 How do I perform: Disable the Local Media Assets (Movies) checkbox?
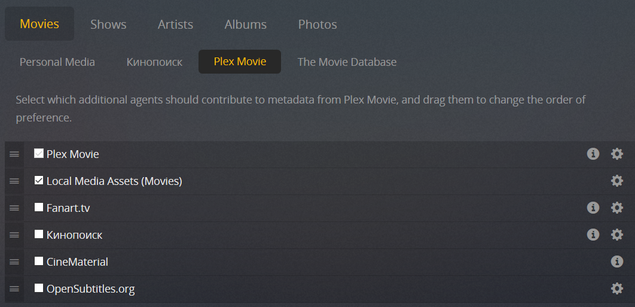point(39,181)
